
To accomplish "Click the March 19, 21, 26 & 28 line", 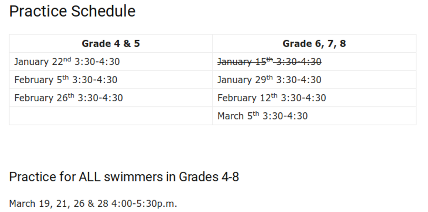I will [x=93, y=204].
